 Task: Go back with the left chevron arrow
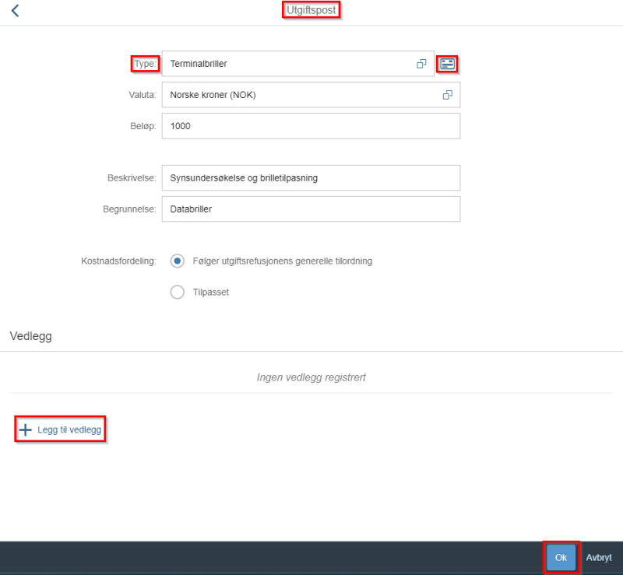[15, 11]
